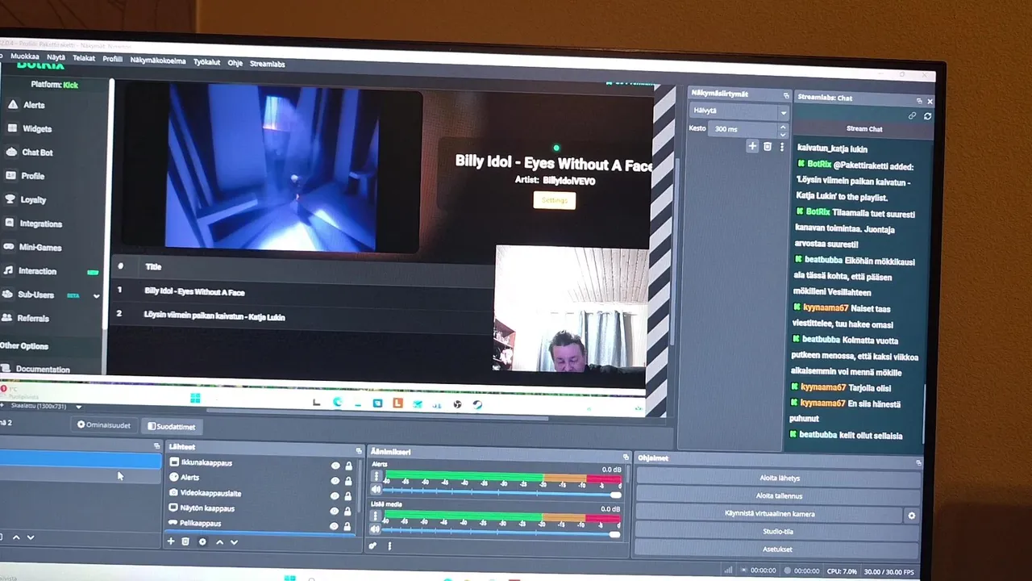The image size is (1032, 581).
Task: Open virtual camera settings gear
Action: point(912,516)
